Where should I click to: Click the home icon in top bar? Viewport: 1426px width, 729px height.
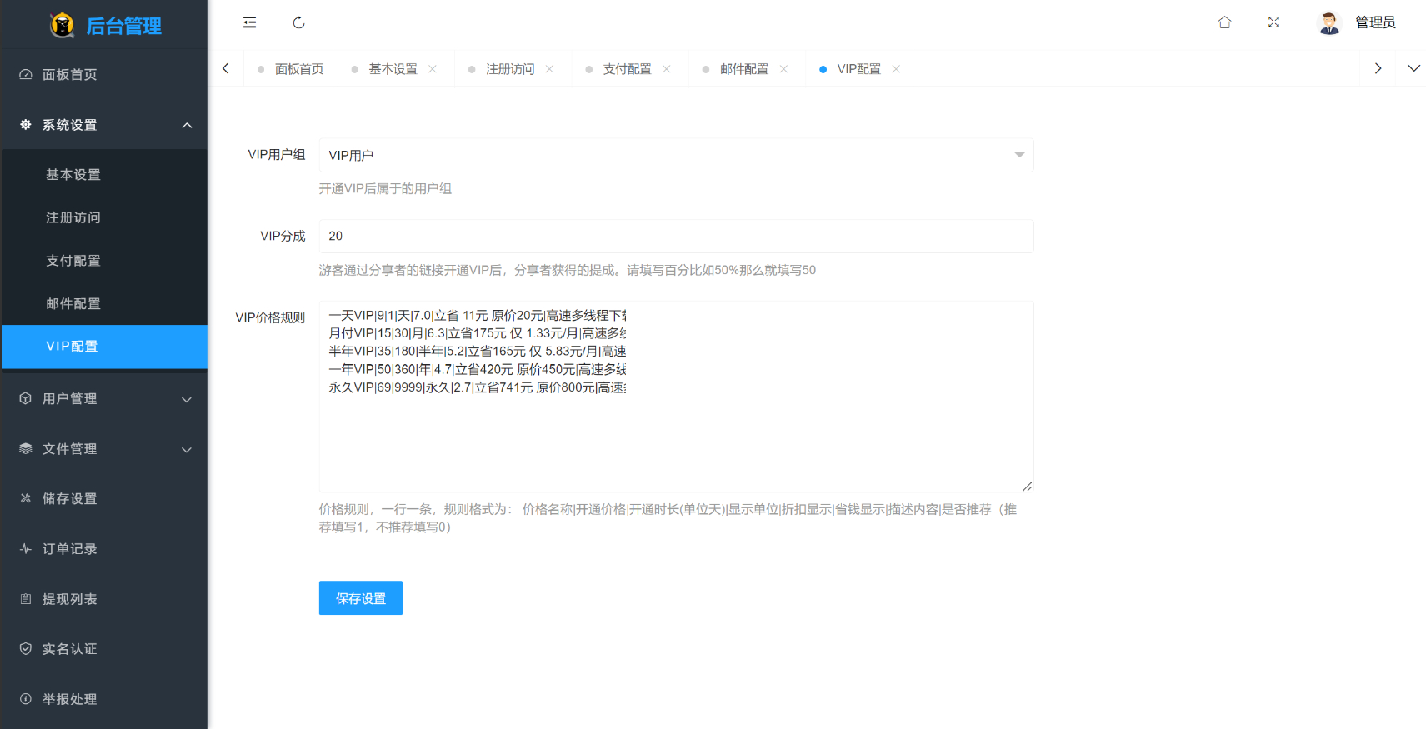pos(1224,22)
